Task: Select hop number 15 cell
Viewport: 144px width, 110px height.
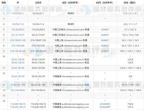Action: pos(4,96)
